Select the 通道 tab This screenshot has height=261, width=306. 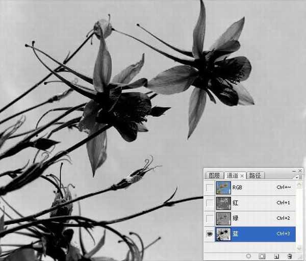pyautogui.click(x=232, y=175)
